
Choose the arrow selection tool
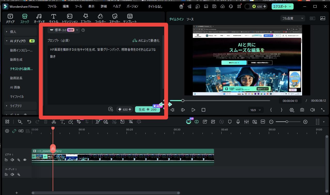[20, 122]
